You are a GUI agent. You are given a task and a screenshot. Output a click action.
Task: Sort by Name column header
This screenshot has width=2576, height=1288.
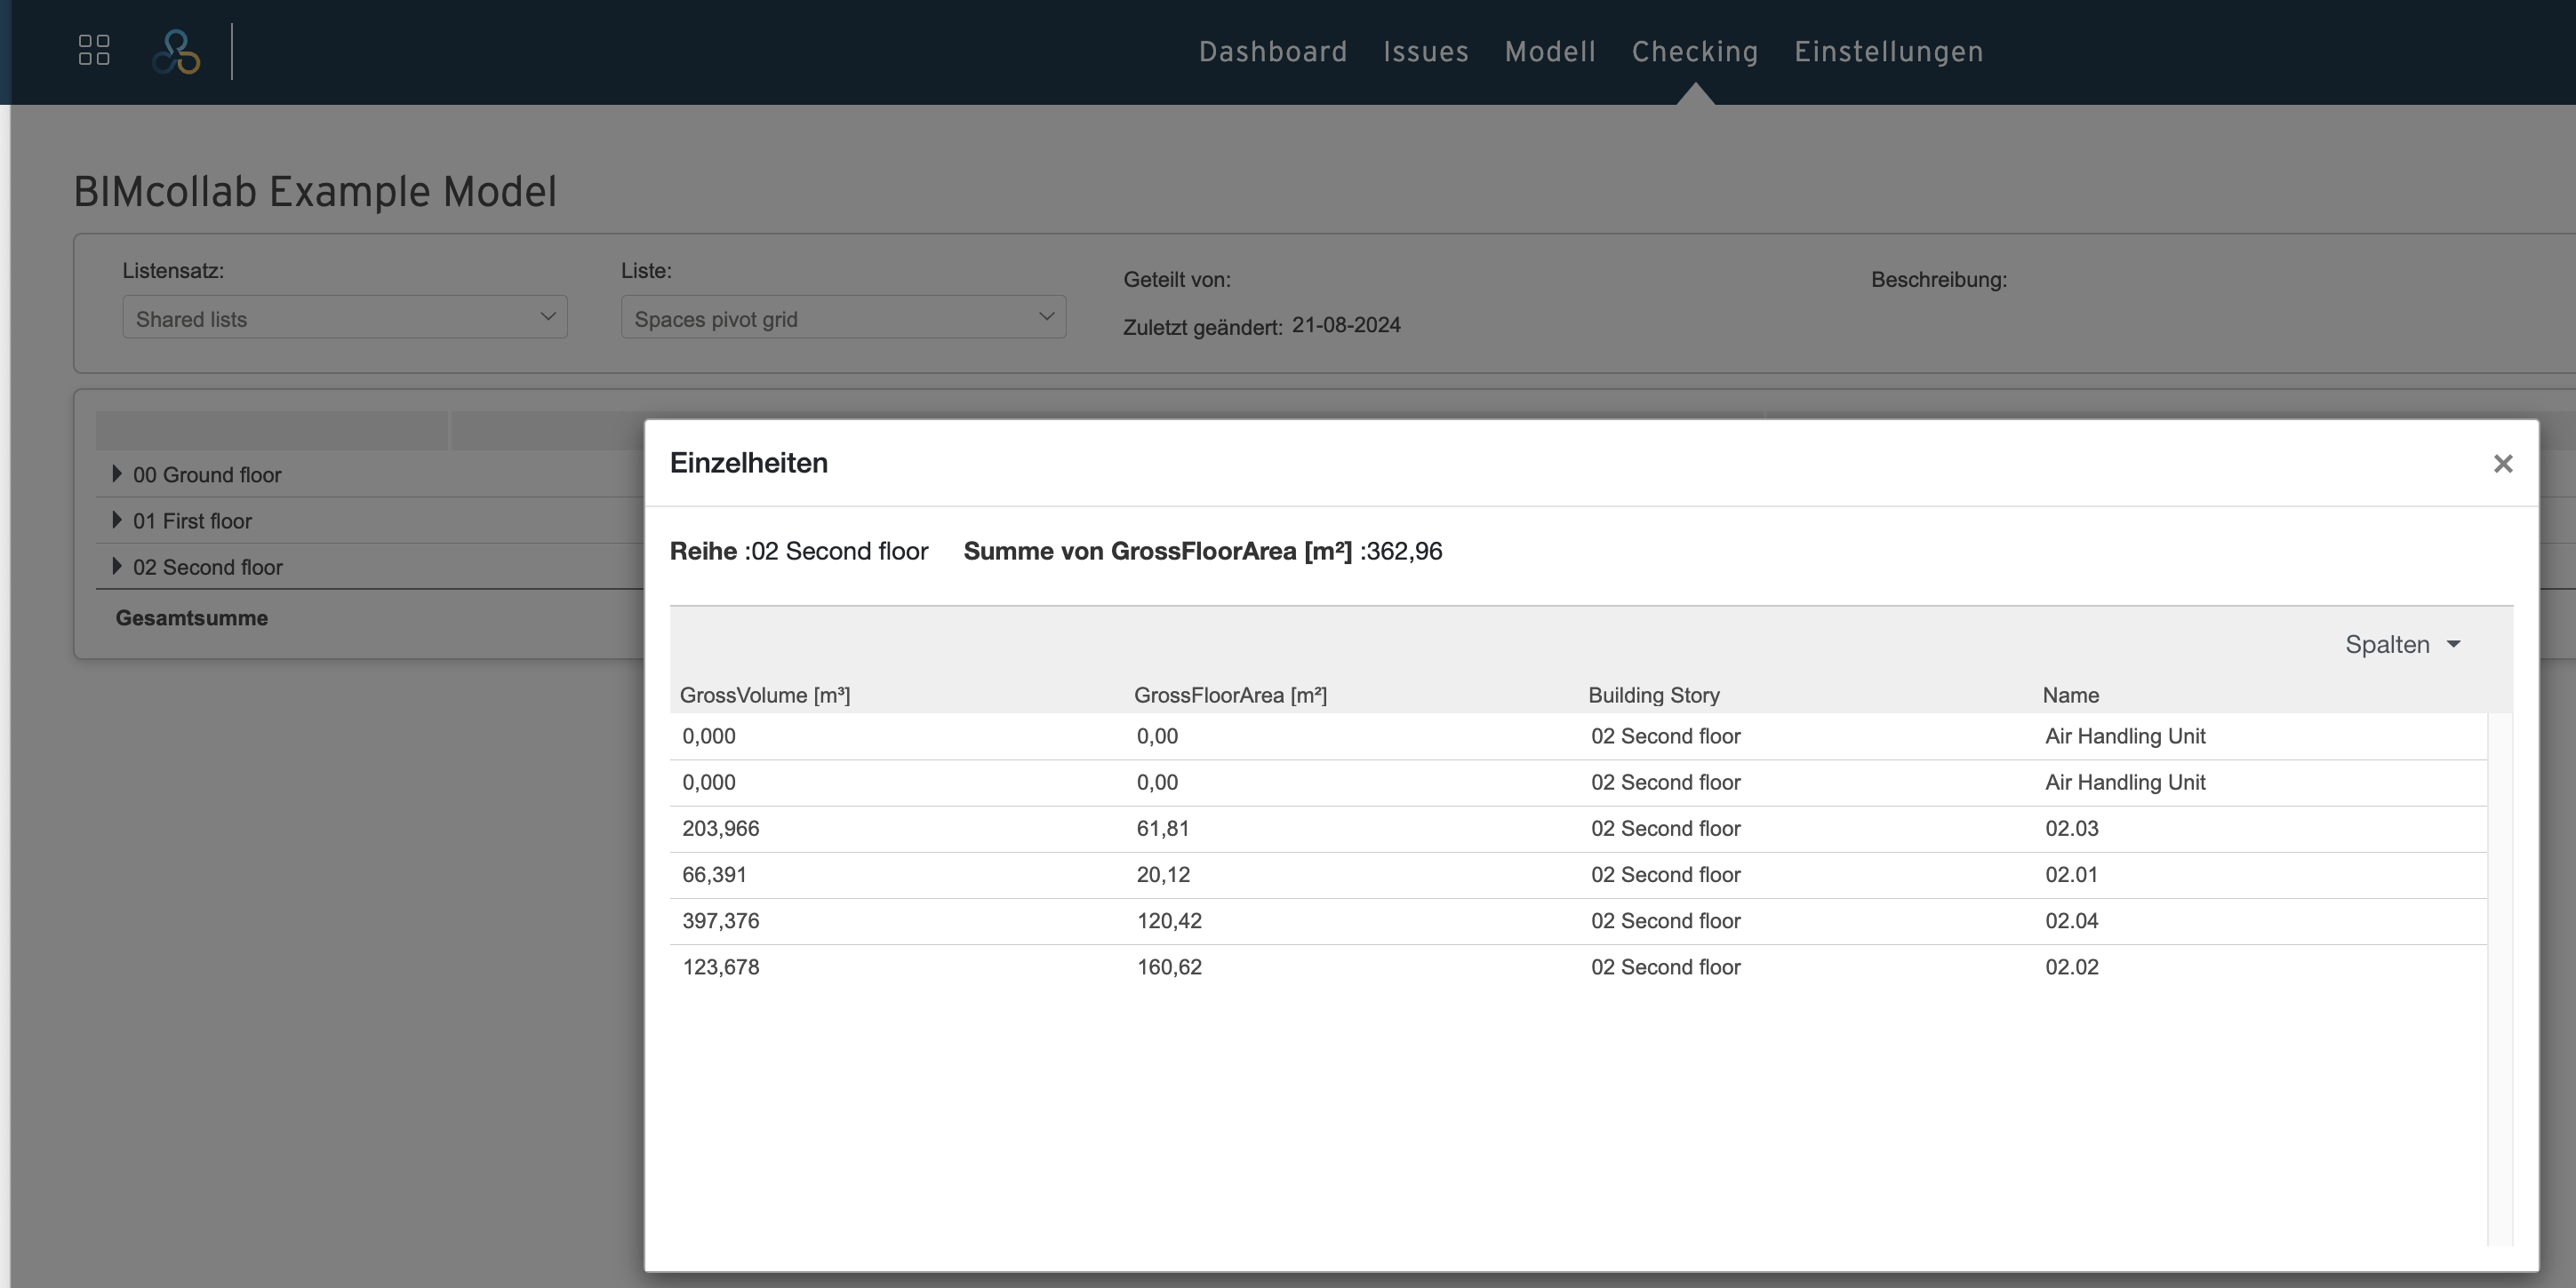click(x=2070, y=696)
